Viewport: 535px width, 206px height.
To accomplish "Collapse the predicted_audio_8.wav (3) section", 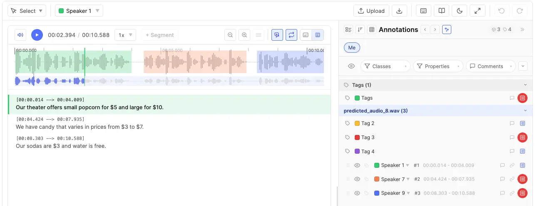I will click(x=525, y=110).
